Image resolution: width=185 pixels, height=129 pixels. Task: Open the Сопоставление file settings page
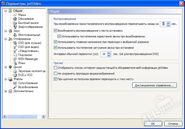click(28, 83)
